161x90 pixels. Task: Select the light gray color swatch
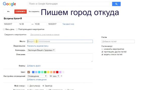click(x=63, y=72)
